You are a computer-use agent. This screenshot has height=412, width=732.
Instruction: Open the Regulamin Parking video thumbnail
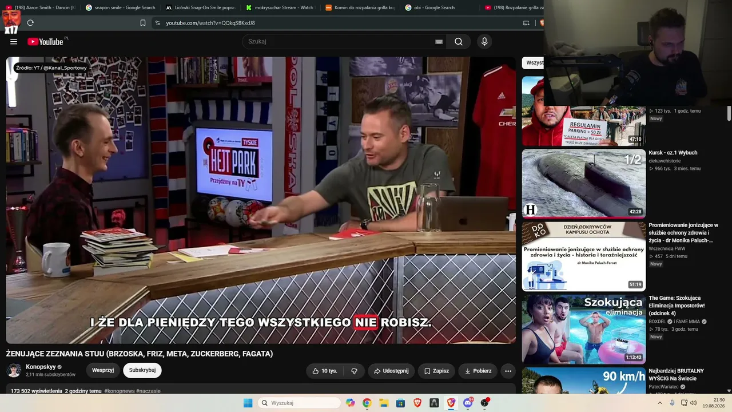[584, 111]
